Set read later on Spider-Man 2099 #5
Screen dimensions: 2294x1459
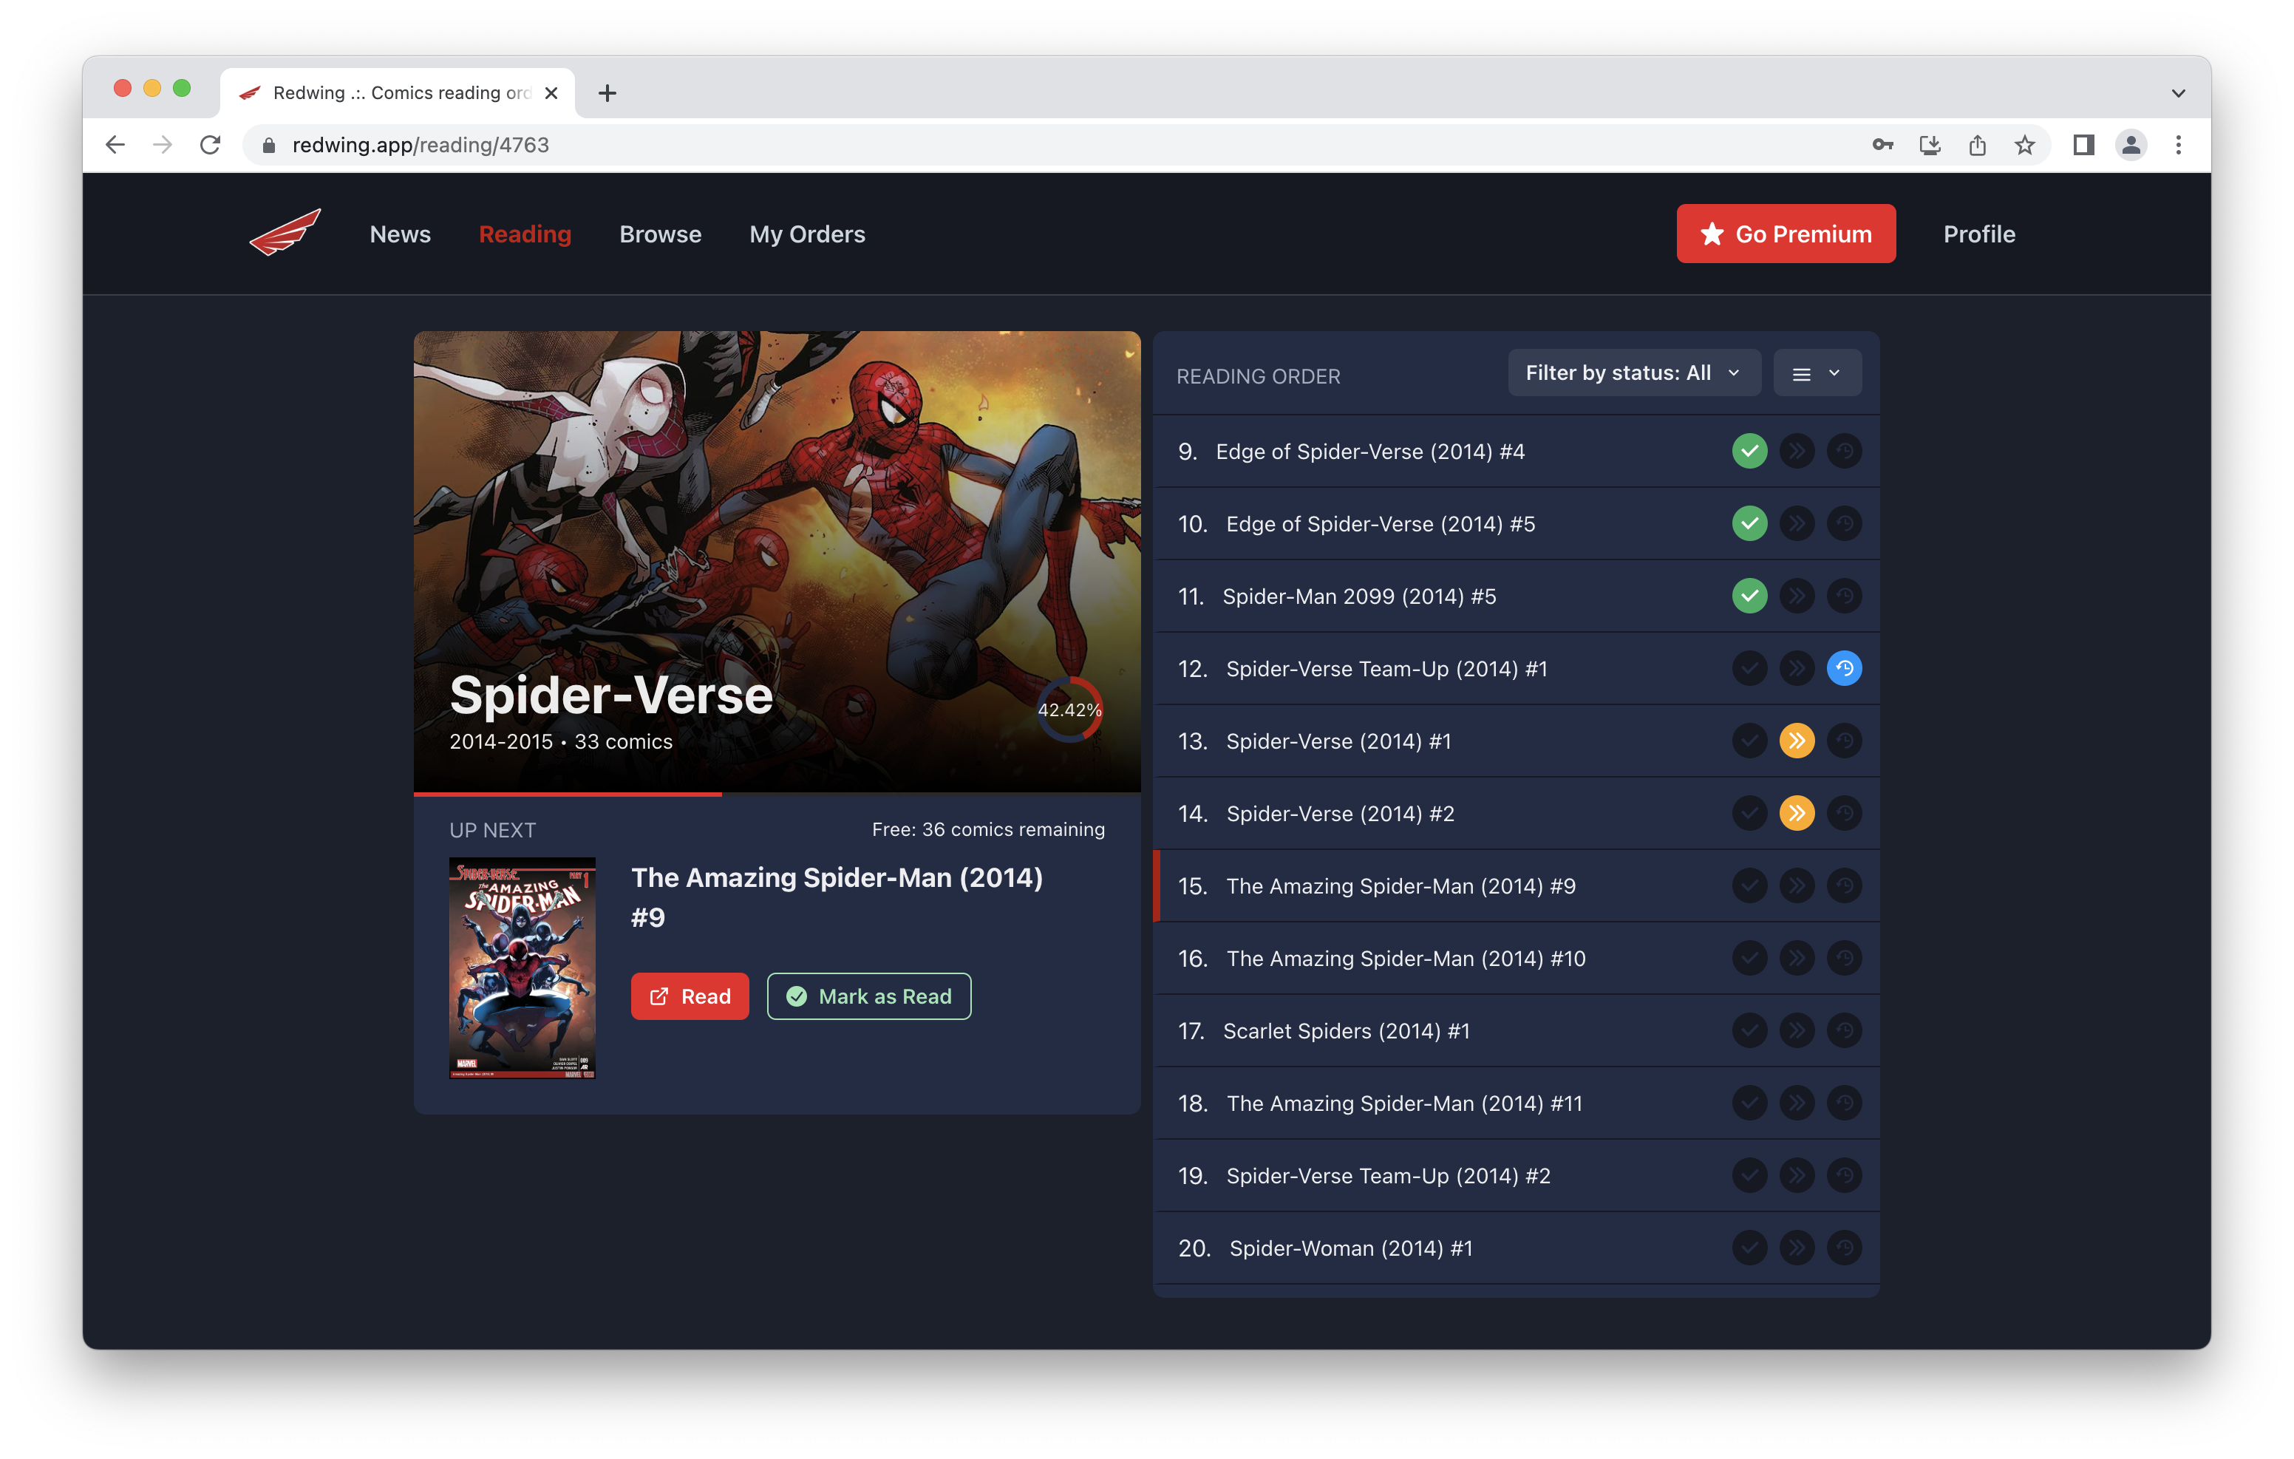tap(1845, 596)
